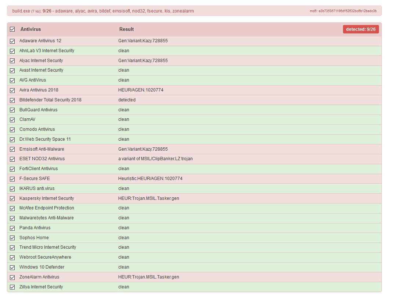This screenshot has height=302, width=394.
Task: Toggle the Alyac Internet Security checkbox
Action: click(x=12, y=61)
